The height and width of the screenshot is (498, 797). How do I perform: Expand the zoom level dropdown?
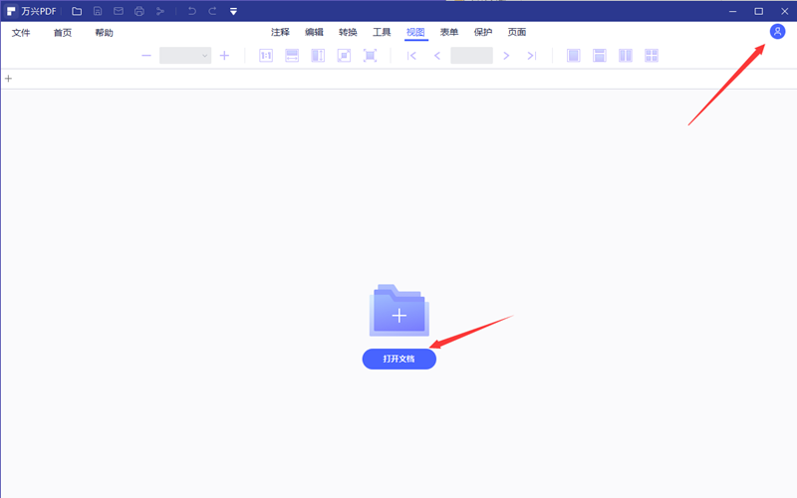pyautogui.click(x=205, y=56)
